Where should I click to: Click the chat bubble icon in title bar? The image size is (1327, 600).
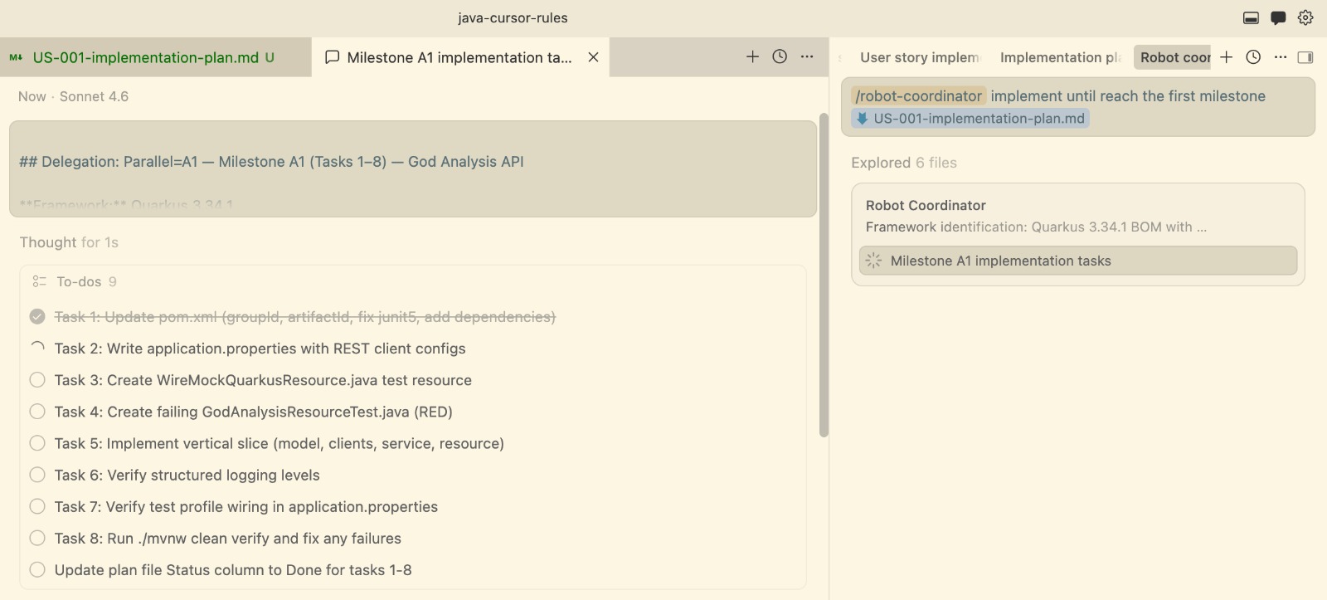[x=1278, y=17]
